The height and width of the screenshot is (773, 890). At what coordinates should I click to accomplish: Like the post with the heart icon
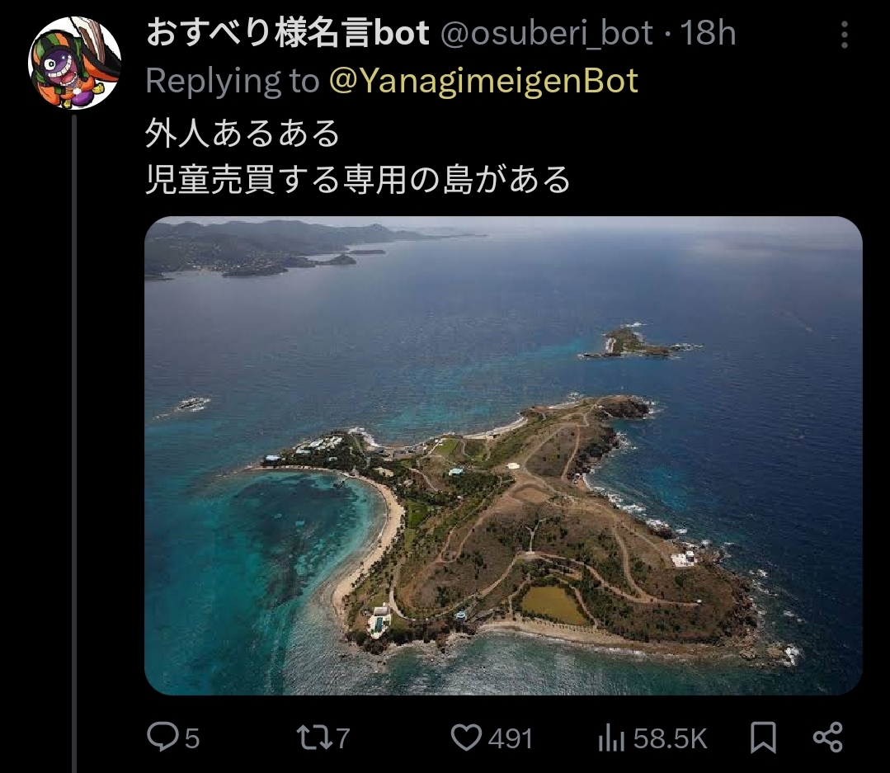[466, 738]
